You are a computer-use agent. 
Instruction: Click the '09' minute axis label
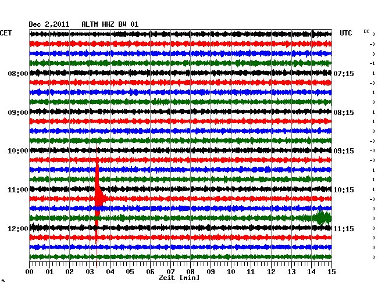tap(211, 272)
